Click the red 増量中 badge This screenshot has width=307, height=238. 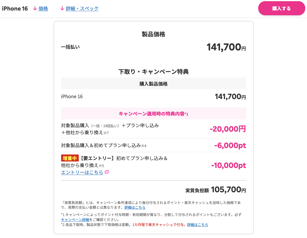[70, 158]
